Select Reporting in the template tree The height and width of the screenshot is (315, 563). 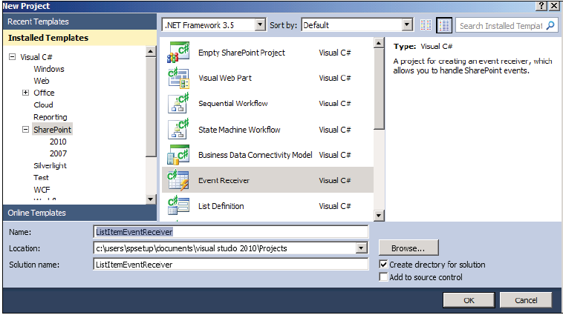tap(51, 117)
